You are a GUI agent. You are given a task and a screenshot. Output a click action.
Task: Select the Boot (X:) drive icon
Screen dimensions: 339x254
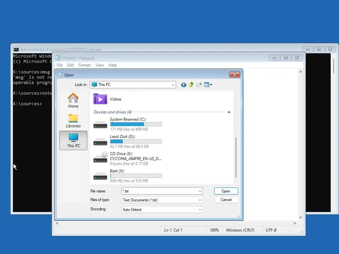click(100, 177)
